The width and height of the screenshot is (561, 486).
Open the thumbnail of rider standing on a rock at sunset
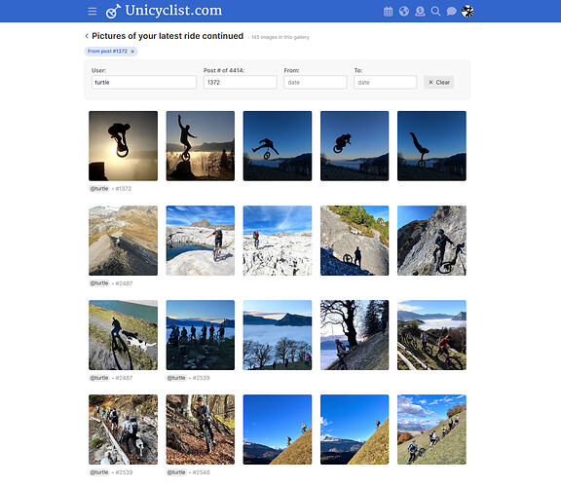pyautogui.click(x=201, y=146)
